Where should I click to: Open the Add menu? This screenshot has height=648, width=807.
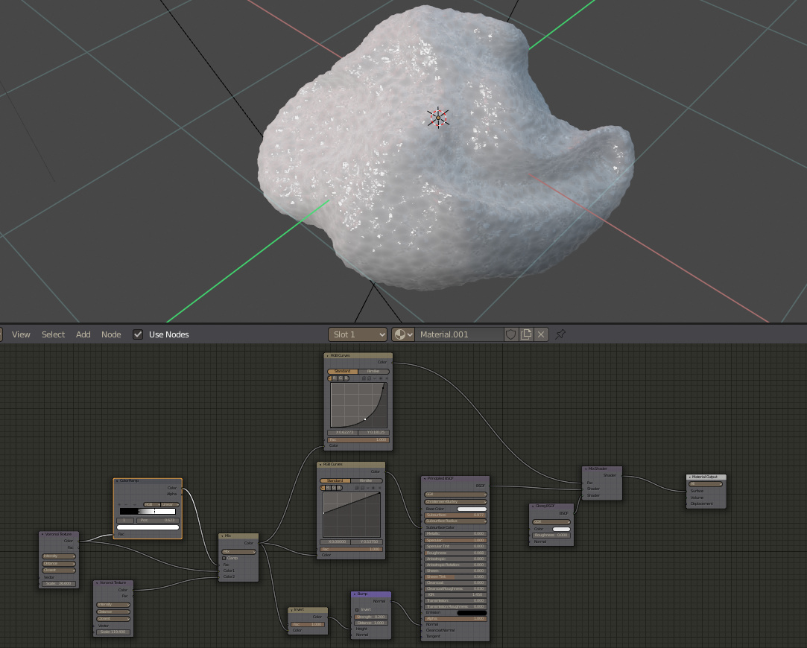pyautogui.click(x=83, y=334)
